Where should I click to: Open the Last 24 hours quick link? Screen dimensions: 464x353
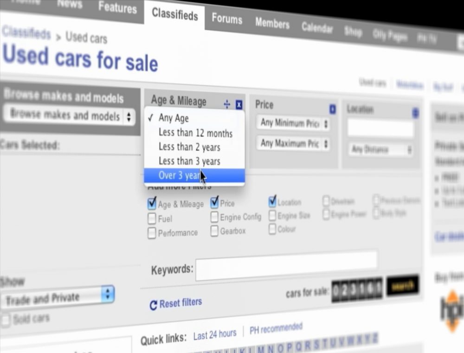point(215,334)
